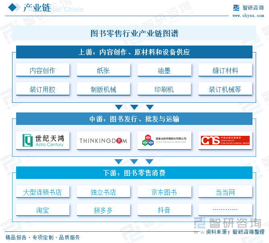Screen dimensions: 269x243
Task: Click the 抖音 box
Action: click(x=164, y=210)
